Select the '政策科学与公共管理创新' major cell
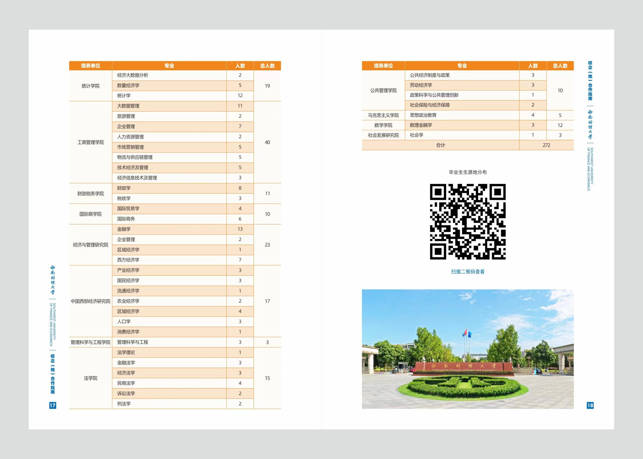The width and height of the screenshot is (643, 459). (462, 95)
